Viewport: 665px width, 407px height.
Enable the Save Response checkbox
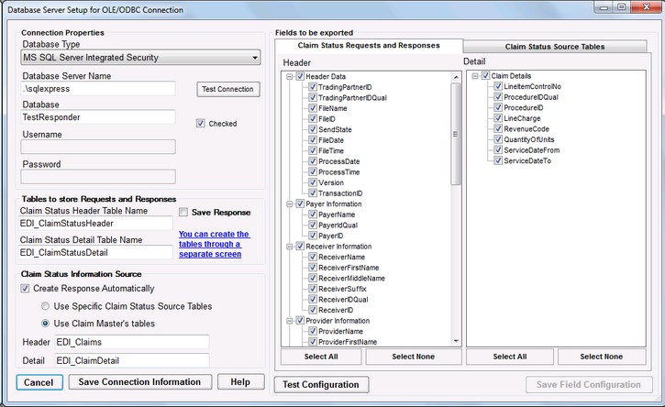click(x=183, y=212)
